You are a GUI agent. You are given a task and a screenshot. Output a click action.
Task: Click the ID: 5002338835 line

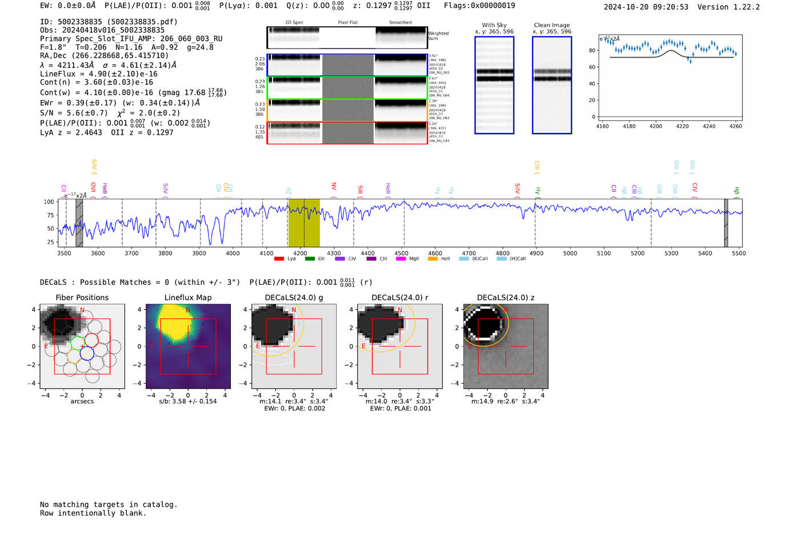(x=109, y=22)
